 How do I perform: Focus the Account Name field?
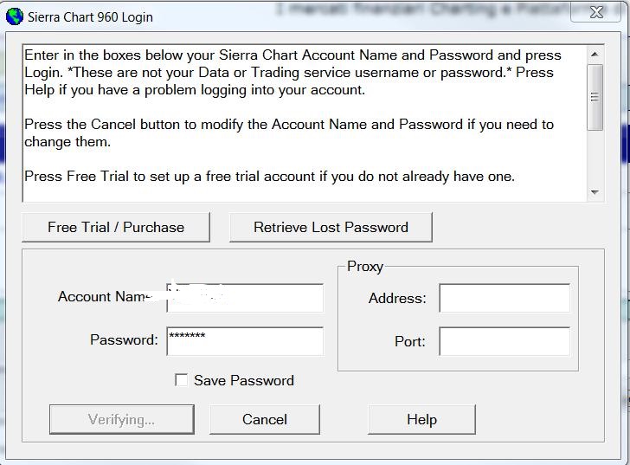(245, 298)
